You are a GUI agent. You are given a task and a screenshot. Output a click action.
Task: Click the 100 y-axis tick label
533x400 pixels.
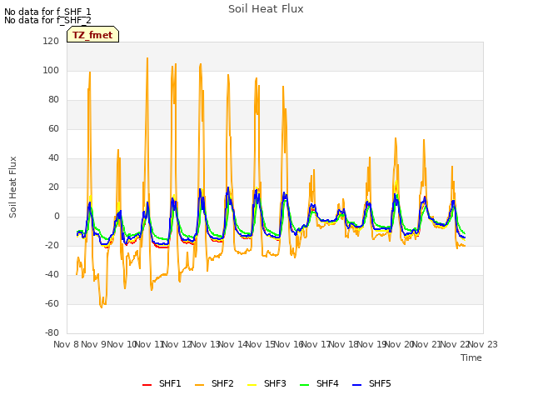51,70
